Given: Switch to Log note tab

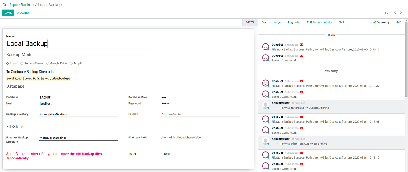Looking at the screenshot, I should [294, 22].
